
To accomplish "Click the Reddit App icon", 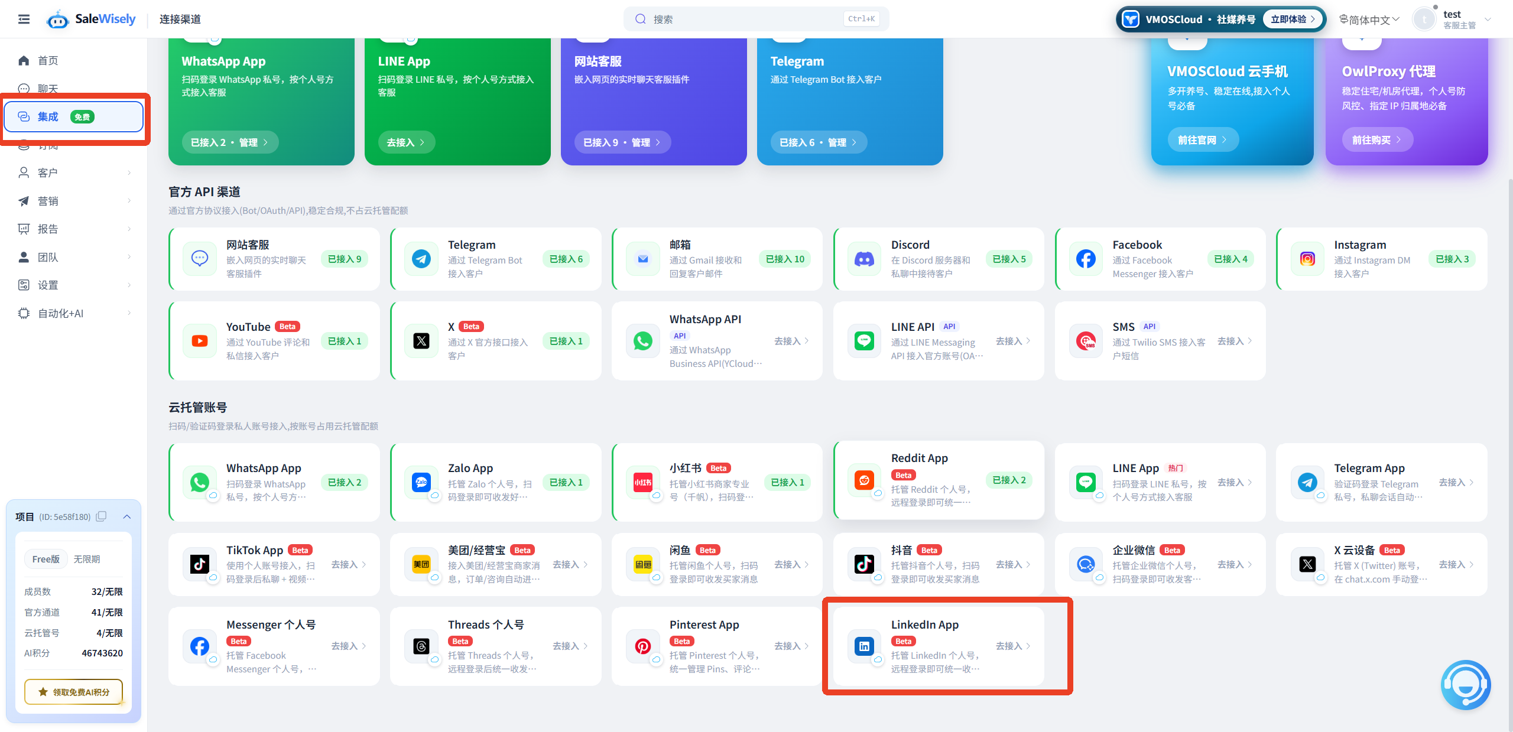I will (x=865, y=480).
